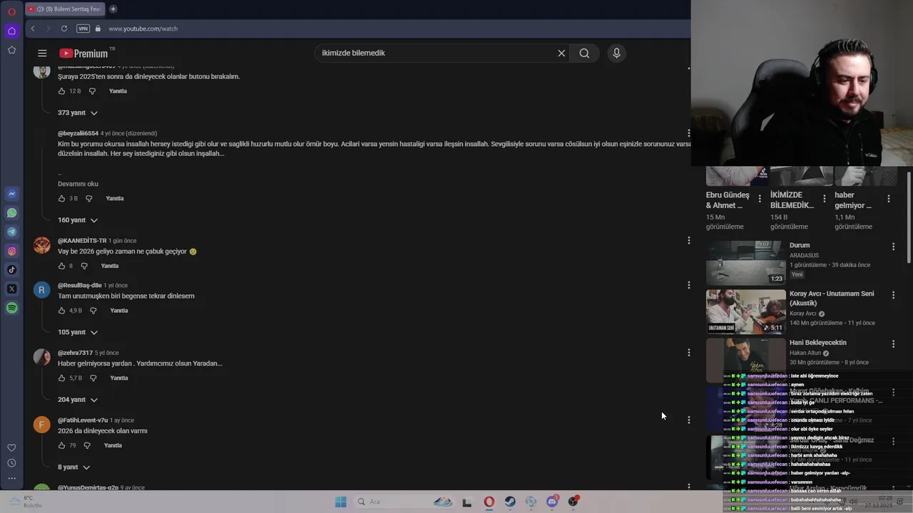Open the YouTube hamburger guide menu
The image size is (913, 513).
(x=42, y=53)
